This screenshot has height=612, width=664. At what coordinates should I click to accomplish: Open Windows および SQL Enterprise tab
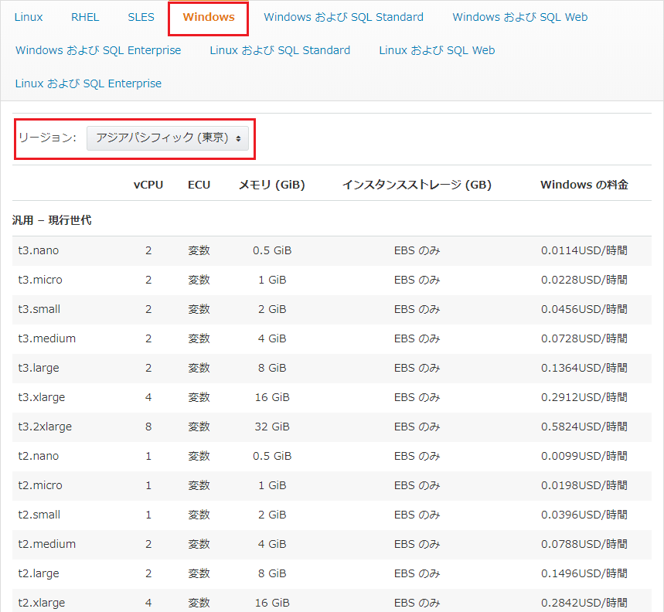[x=98, y=50]
